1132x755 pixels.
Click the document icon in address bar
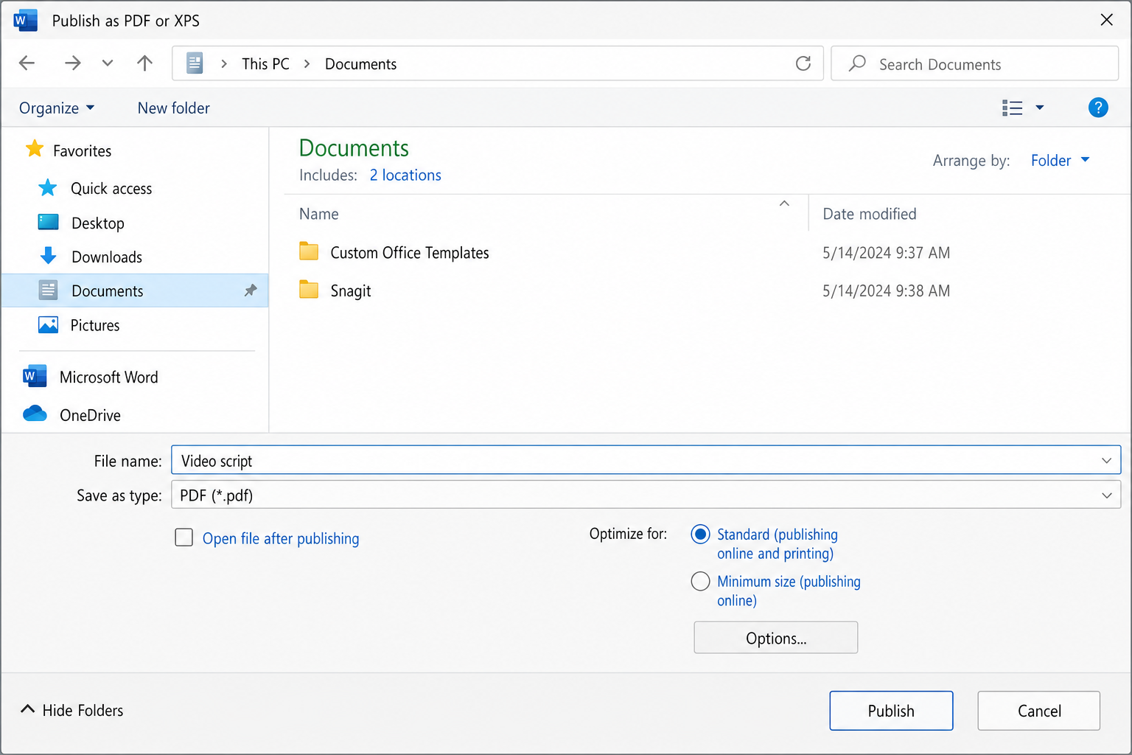tap(195, 63)
